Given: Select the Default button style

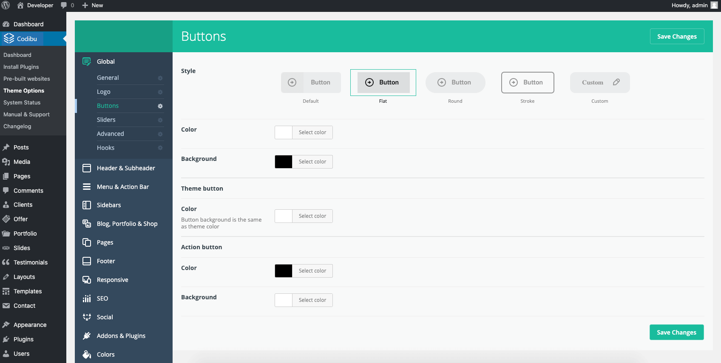Looking at the screenshot, I should (x=311, y=82).
